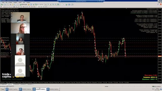Viewport: 162px width, 91px height.
Task: Switch chart to bar chart view
Action: pos(46,5)
